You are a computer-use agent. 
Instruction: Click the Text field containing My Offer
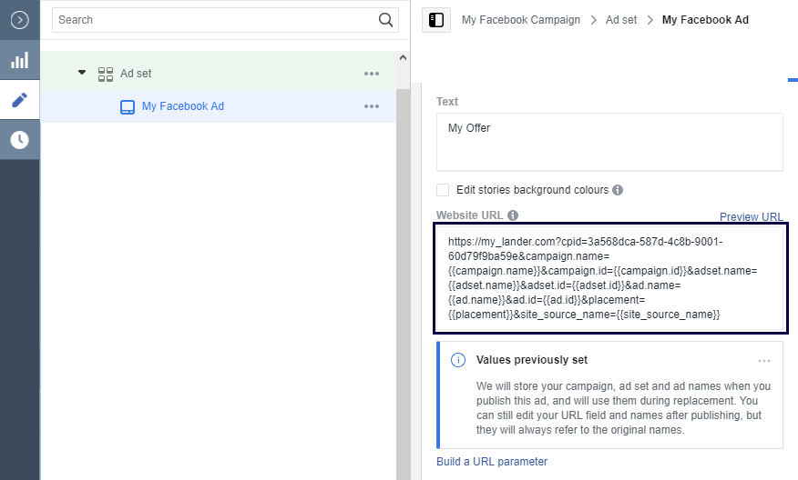(609, 142)
